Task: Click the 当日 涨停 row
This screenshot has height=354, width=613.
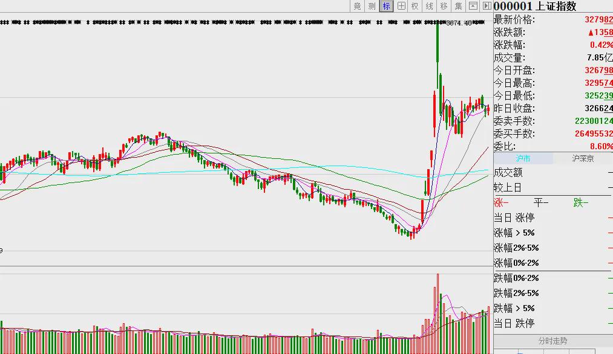Action: (553, 217)
